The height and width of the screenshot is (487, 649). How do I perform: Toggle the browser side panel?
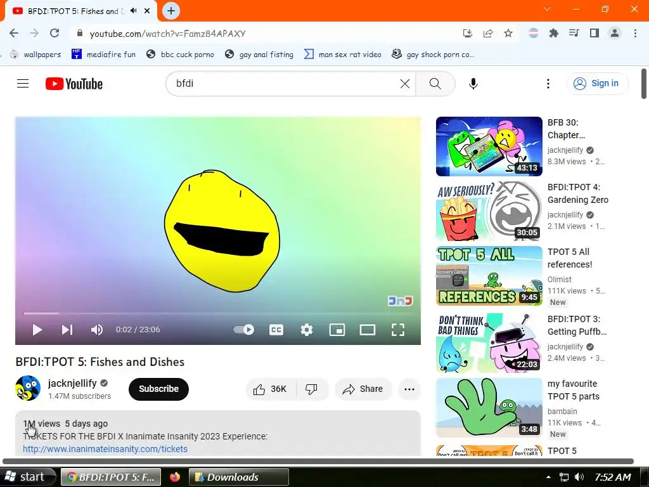[x=594, y=33]
